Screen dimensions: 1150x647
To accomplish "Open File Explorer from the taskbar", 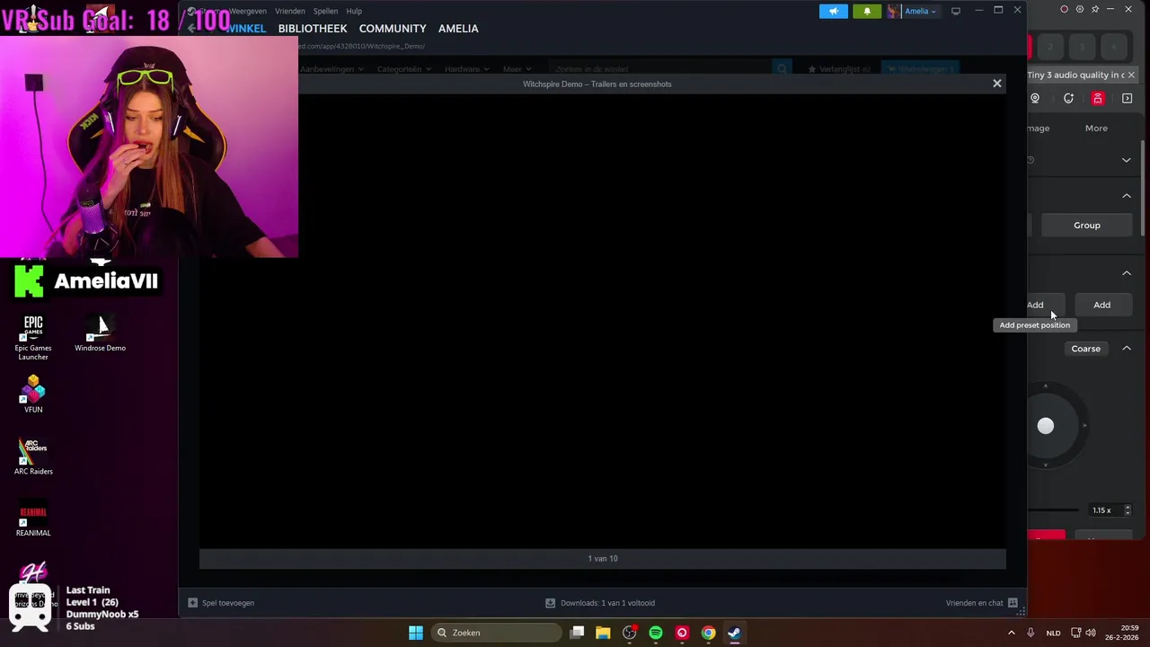I will (x=603, y=633).
